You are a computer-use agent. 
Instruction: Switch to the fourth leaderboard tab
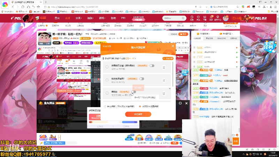[x=233, y=38]
